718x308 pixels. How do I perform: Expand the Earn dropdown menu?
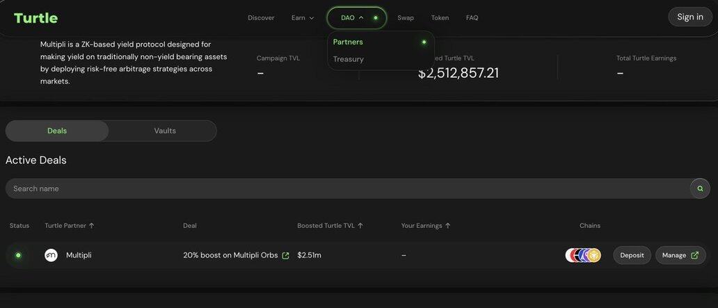[x=303, y=18]
